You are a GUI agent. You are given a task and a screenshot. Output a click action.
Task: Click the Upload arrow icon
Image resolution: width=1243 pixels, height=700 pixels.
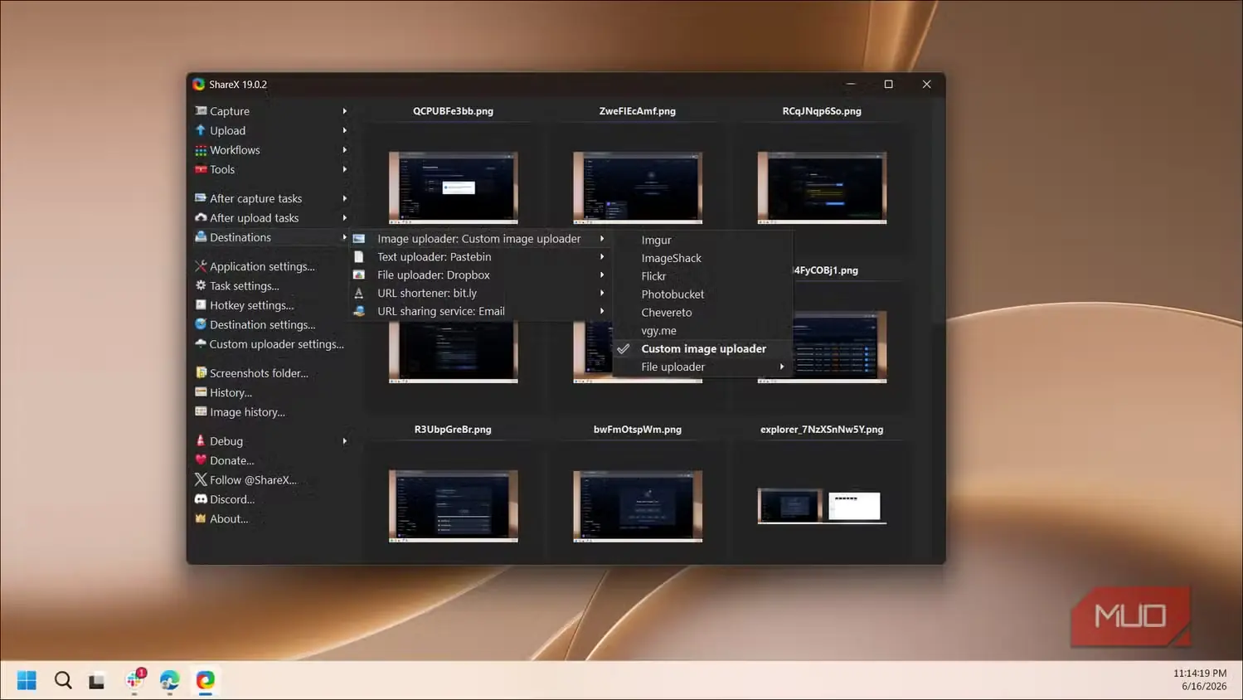(x=201, y=130)
